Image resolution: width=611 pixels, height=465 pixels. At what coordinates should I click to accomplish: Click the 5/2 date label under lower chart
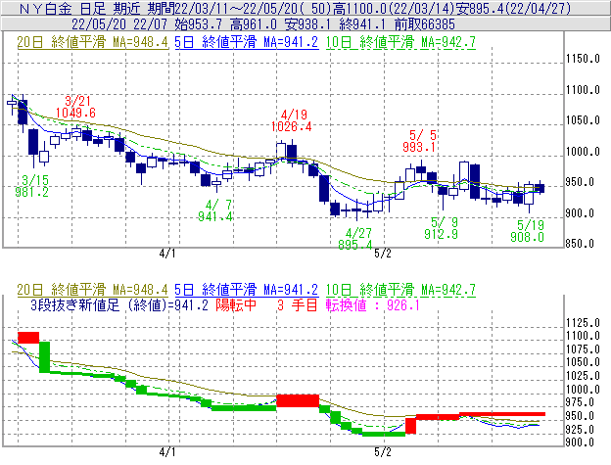point(383,452)
